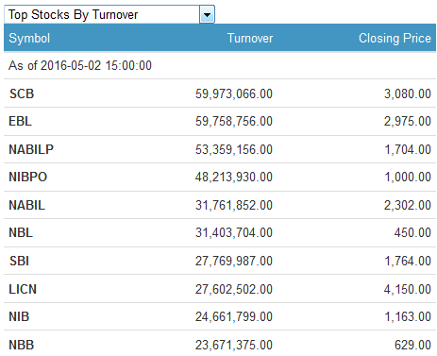The height and width of the screenshot is (356, 437).
Task: Click NBL closing price 450.00
Action: 412,232
